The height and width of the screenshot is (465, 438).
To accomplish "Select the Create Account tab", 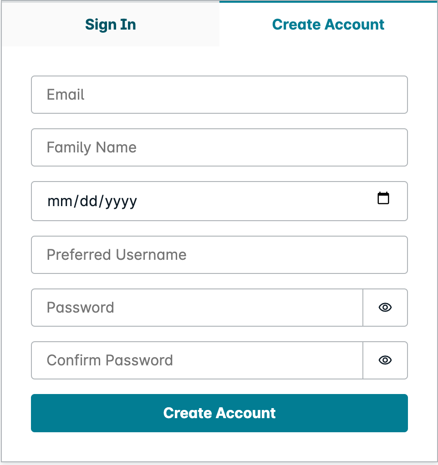I will click(x=328, y=25).
